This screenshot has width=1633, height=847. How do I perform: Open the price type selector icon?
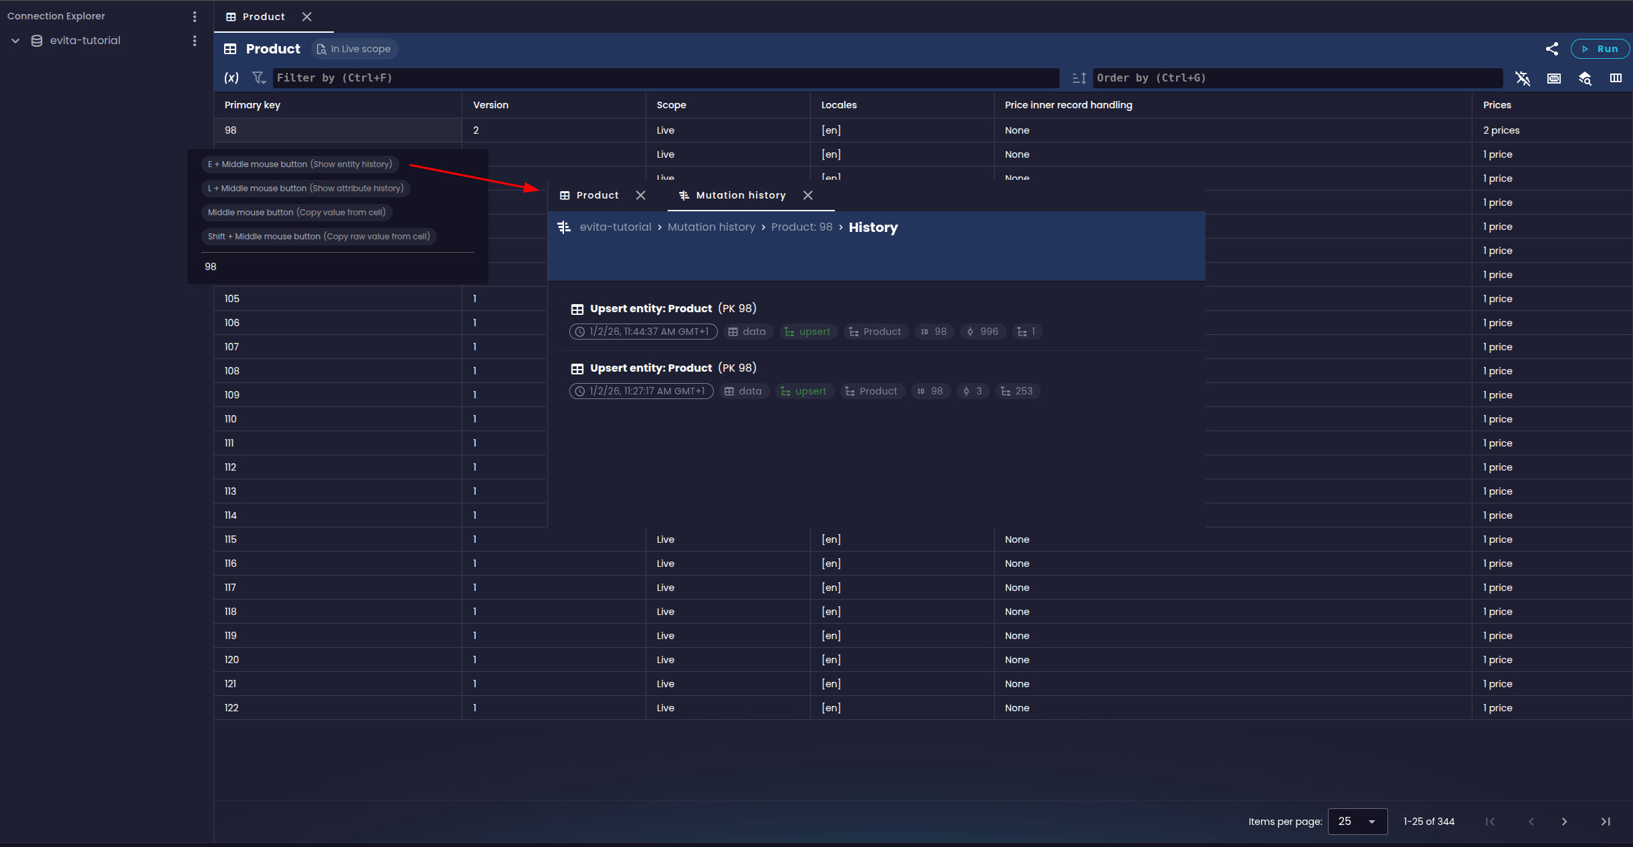1554,78
